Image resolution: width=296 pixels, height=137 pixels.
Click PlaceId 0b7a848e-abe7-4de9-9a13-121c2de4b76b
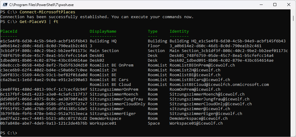(44, 123)
